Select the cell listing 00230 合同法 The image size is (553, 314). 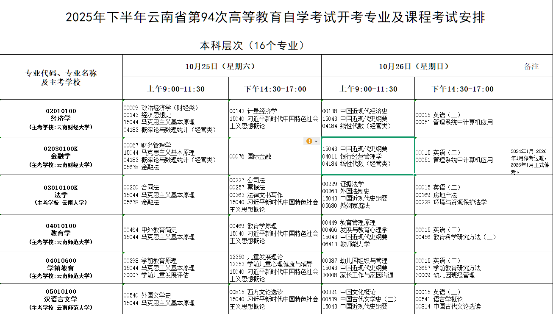[174, 195]
